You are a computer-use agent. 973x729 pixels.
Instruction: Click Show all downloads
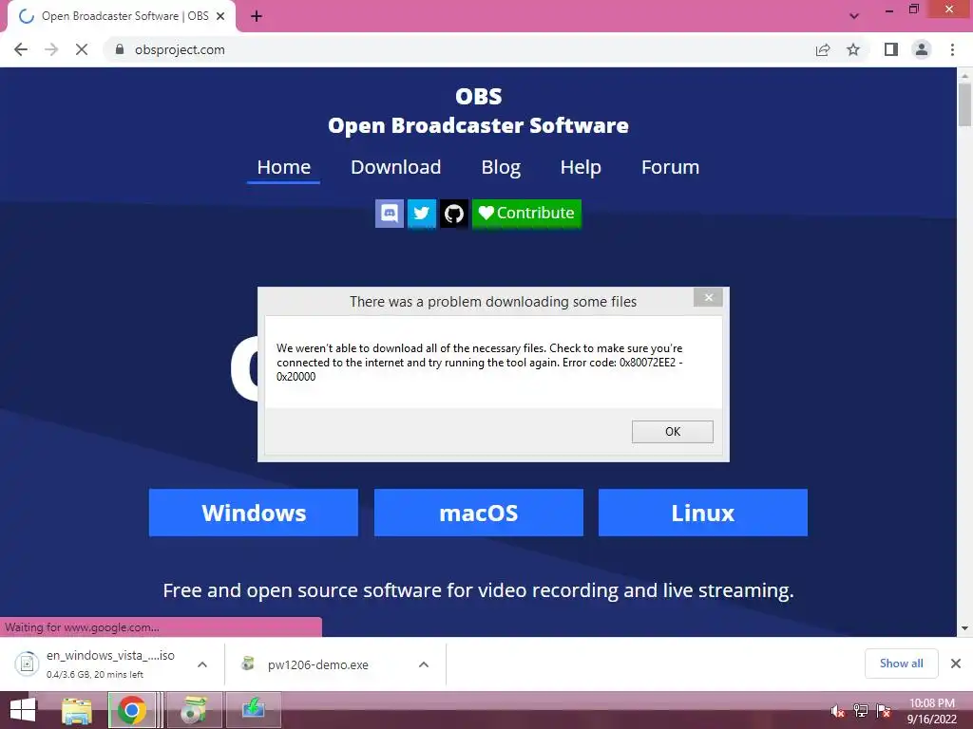click(x=901, y=664)
